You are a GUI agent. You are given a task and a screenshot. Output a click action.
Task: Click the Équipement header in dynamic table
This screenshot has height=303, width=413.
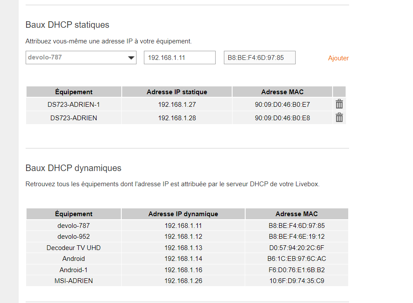[74, 214]
